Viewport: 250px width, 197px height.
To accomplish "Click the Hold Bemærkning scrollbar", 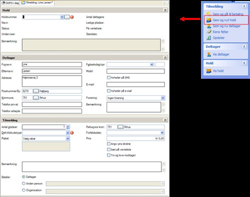I will [x=163, y=45].
